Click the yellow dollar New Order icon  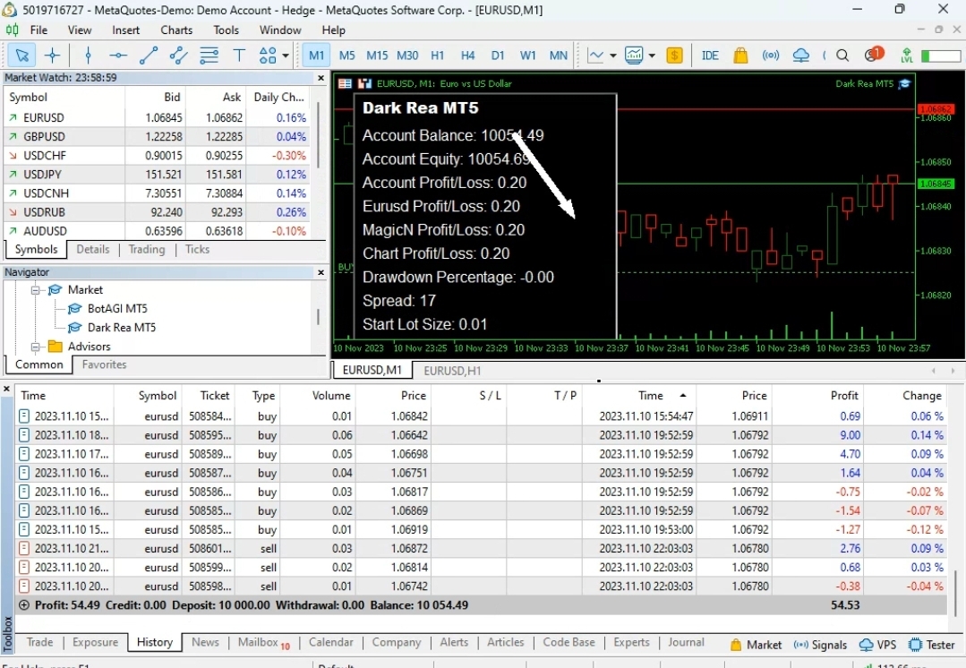coord(675,56)
